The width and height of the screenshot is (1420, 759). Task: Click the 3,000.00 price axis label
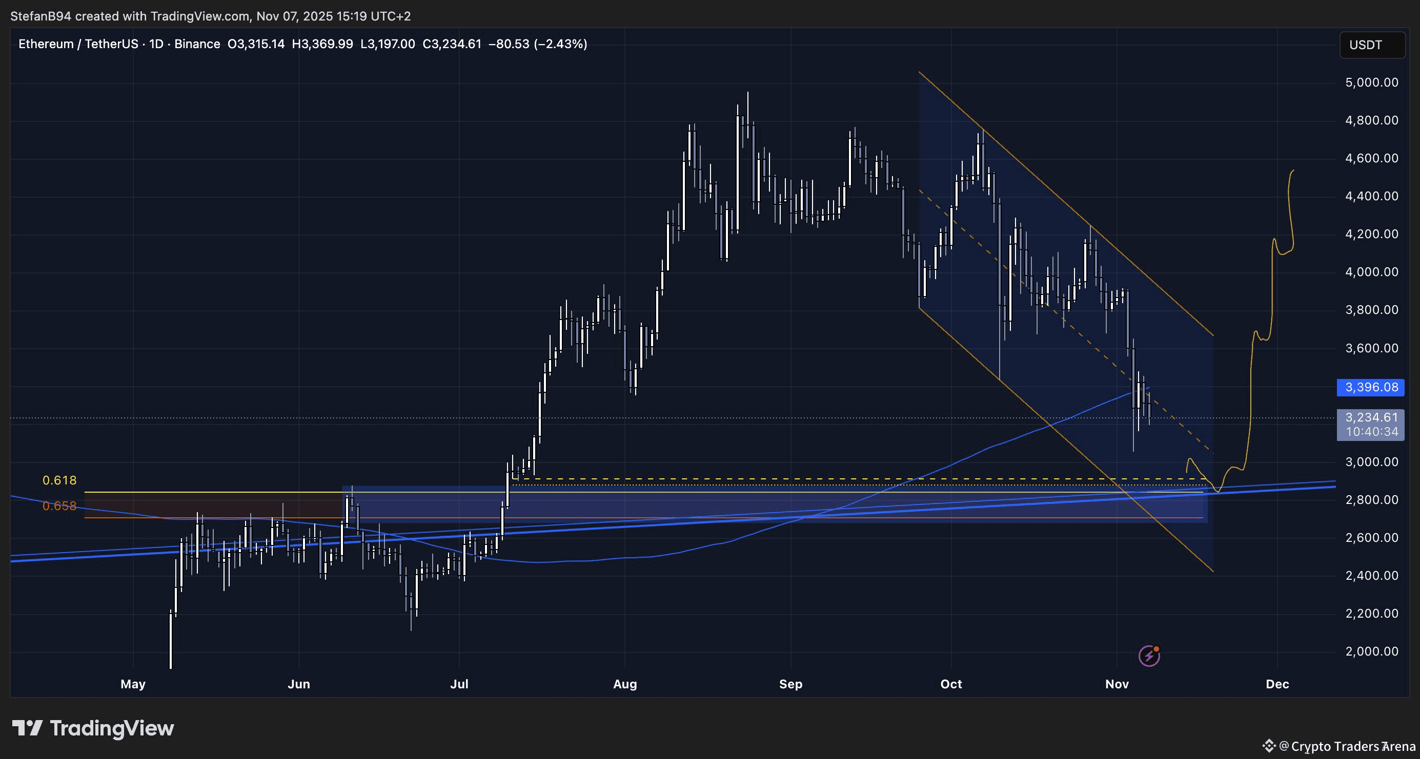[x=1372, y=462]
